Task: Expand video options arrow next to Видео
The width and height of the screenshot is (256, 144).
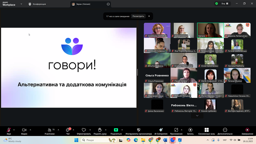Action: pos(30,130)
